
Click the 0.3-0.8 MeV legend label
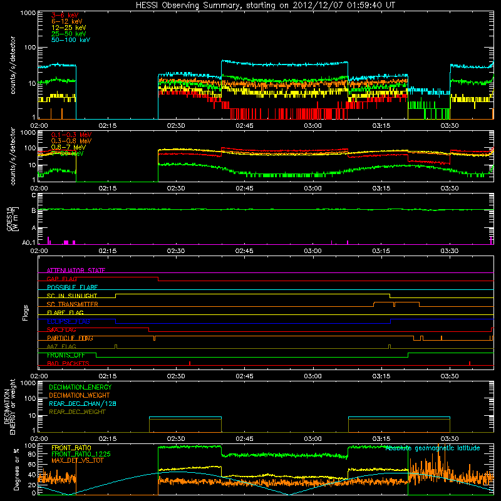(71, 141)
